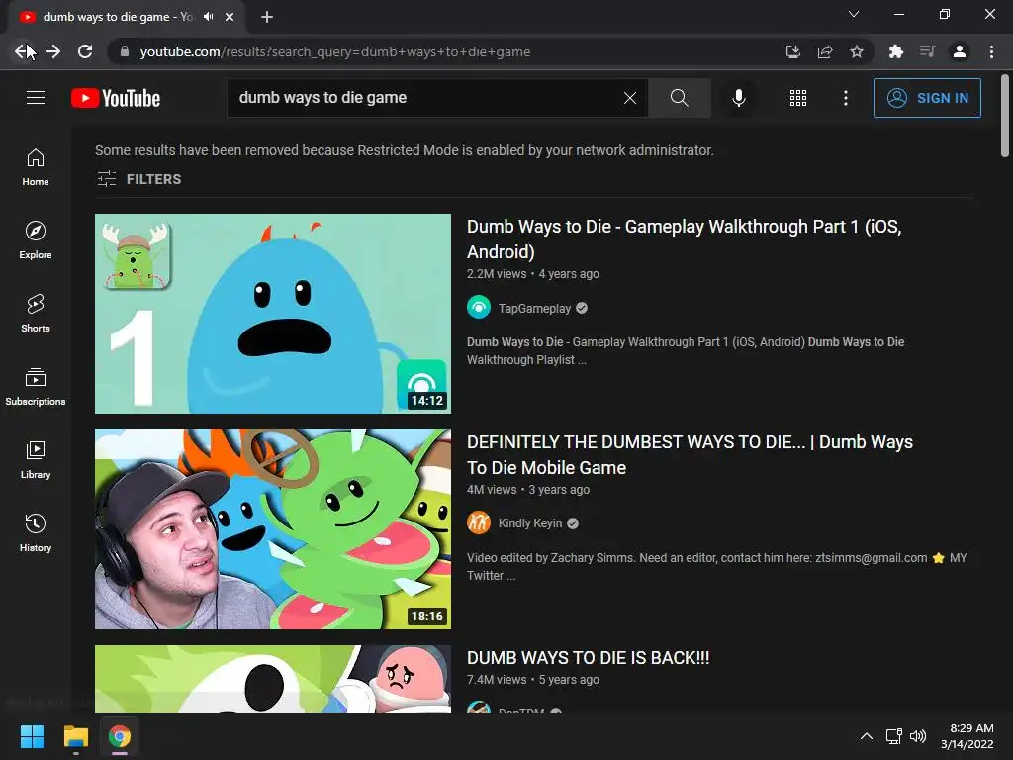Viewport: 1013px width, 760px height.
Task: Click the TapGameplay channel avatar
Action: pyautogui.click(x=479, y=307)
